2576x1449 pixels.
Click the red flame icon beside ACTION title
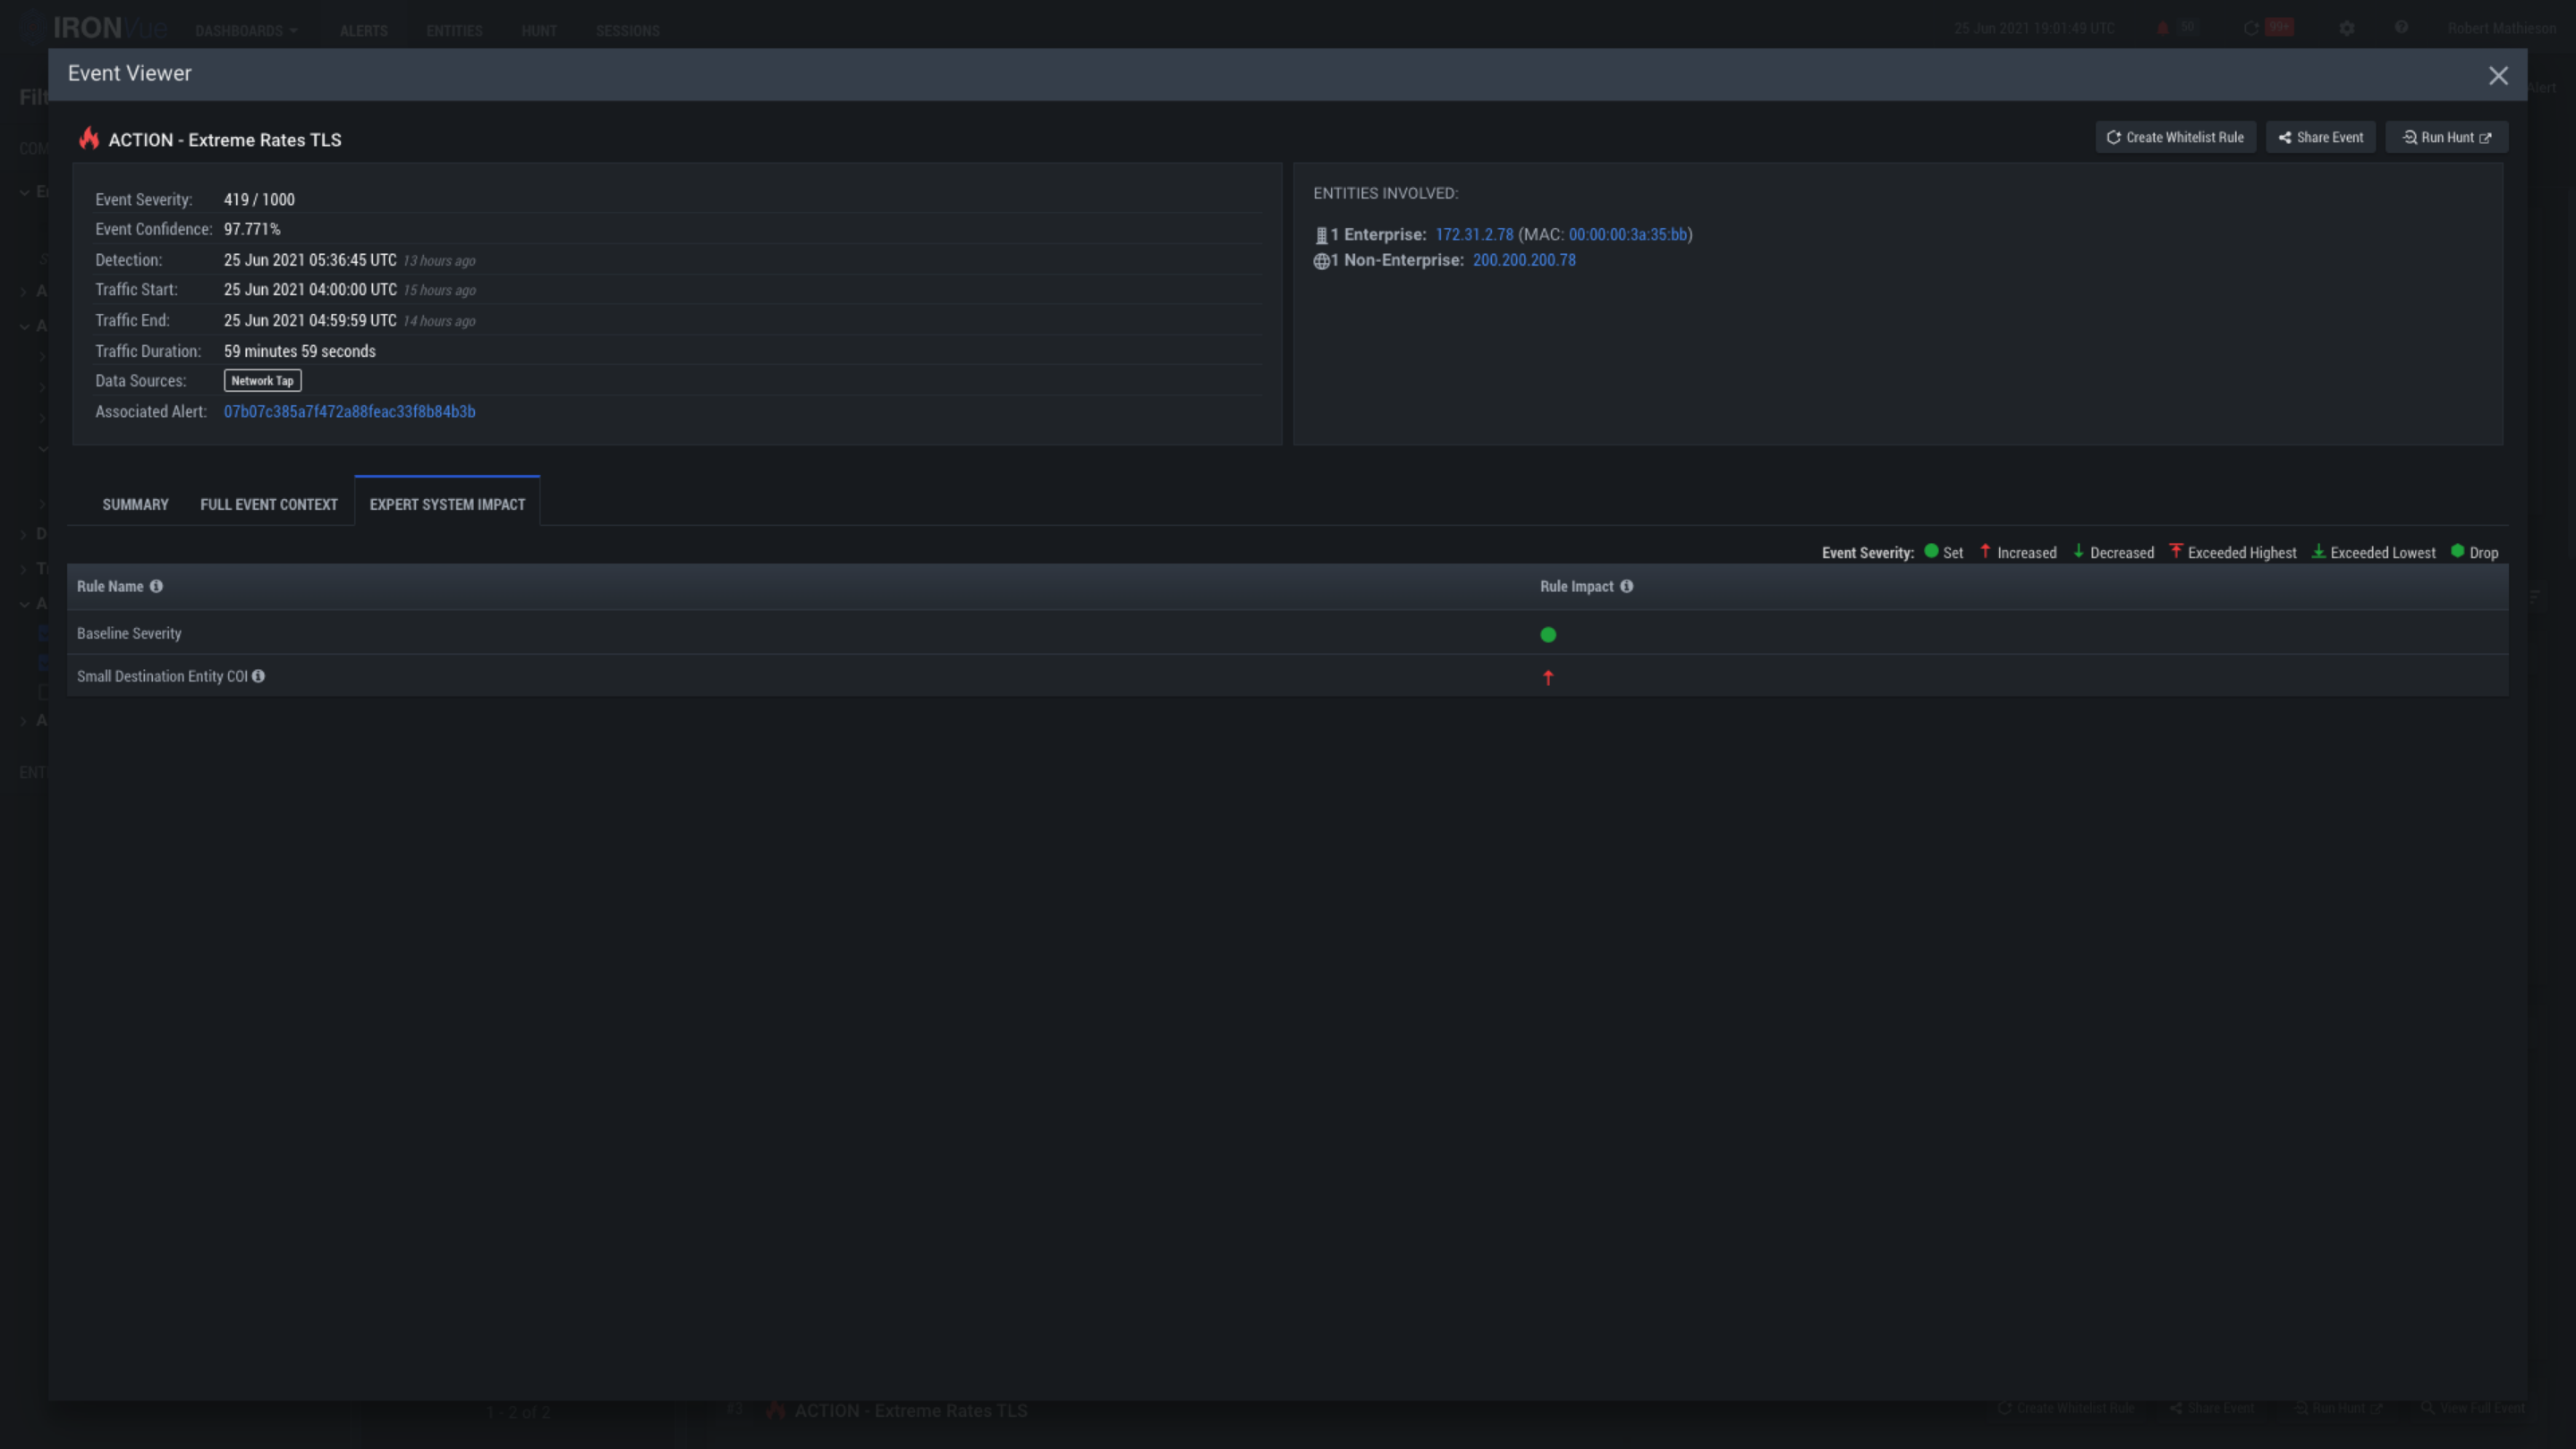(x=89, y=138)
